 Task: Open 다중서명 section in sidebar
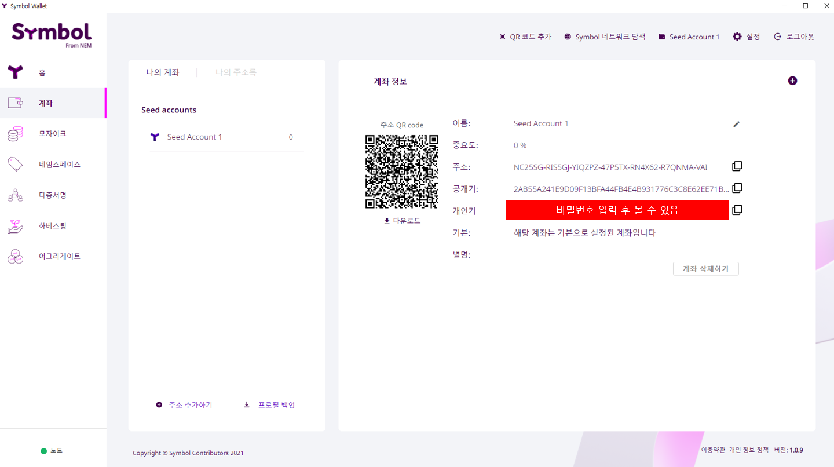coord(53,195)
